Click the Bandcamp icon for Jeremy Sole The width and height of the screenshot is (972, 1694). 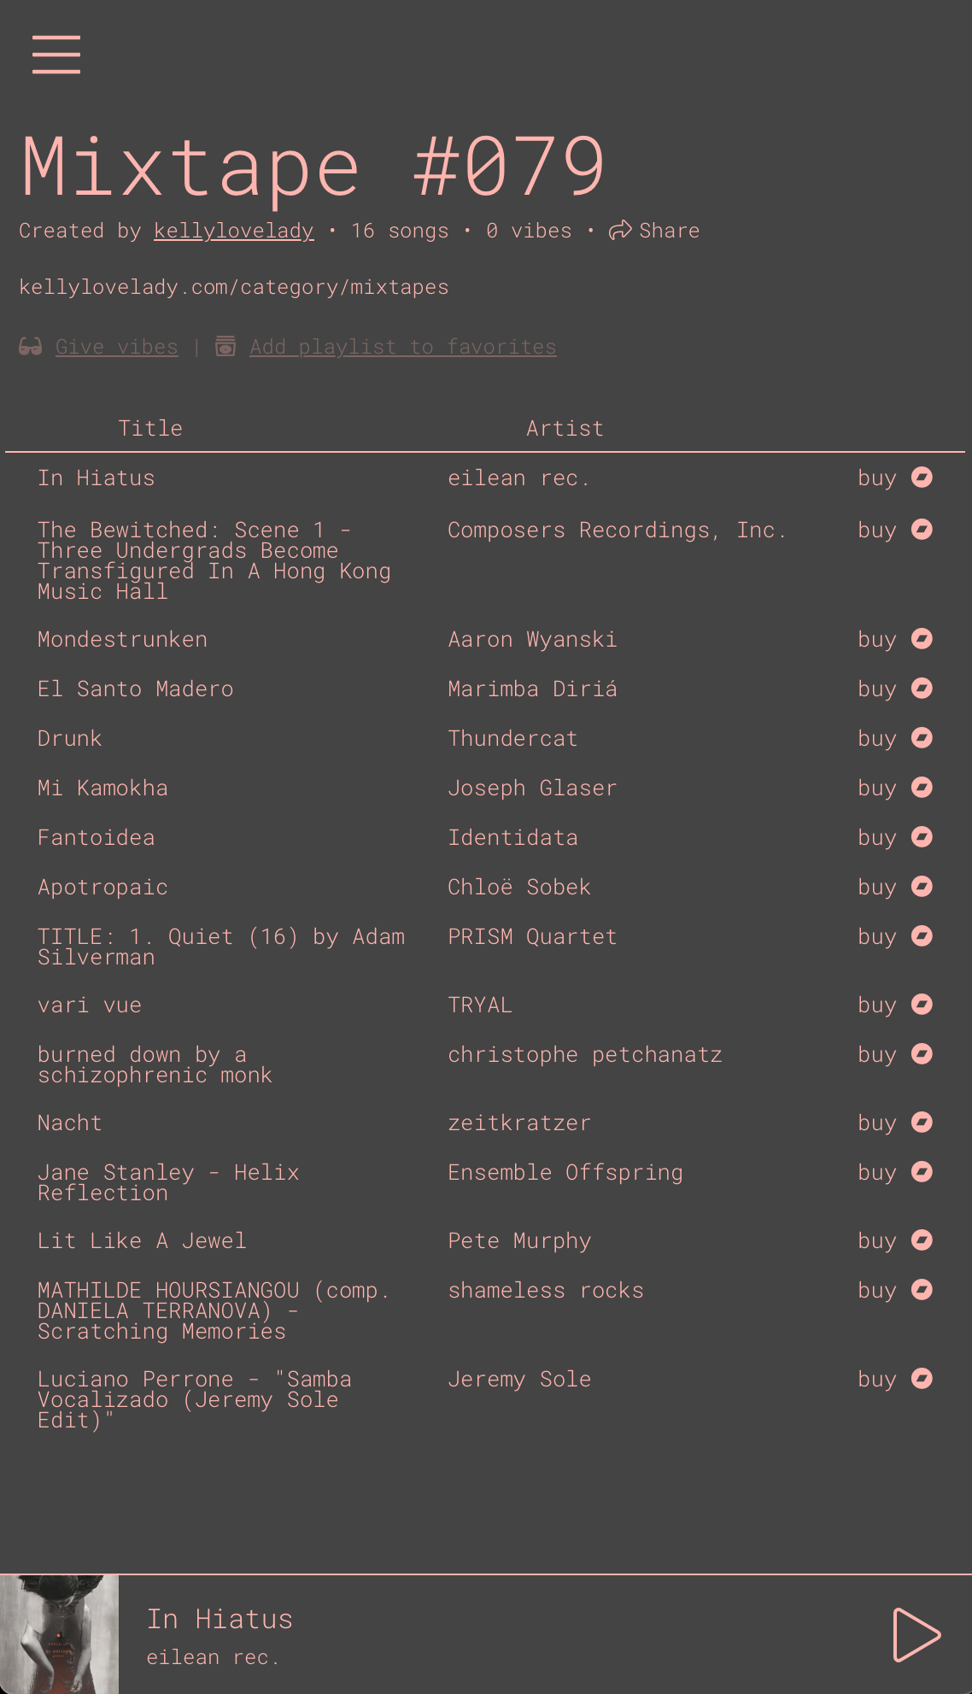pyautogui.click(x=922, y=1378)
